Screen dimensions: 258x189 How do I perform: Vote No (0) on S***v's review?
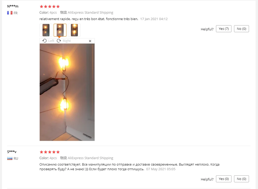(242, 179)
